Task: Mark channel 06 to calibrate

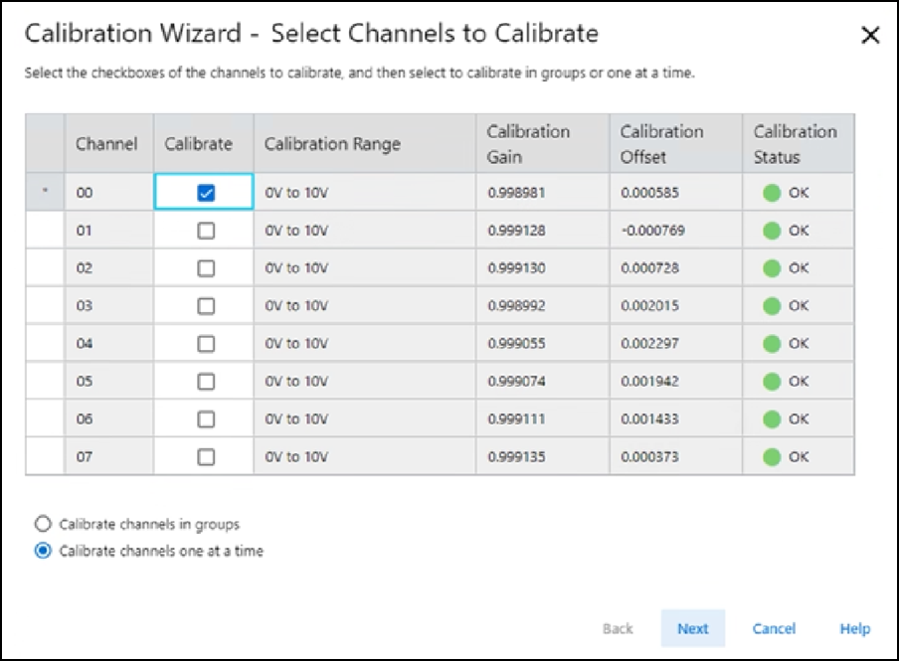Action: point(206,419)
